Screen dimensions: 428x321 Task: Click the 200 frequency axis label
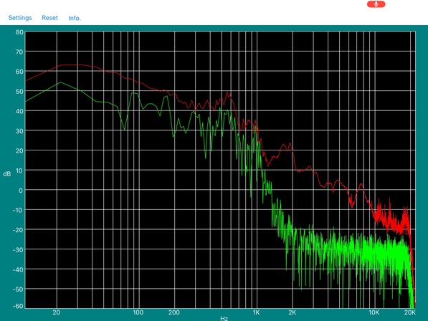pyautogui.click(x=174, y=312)
